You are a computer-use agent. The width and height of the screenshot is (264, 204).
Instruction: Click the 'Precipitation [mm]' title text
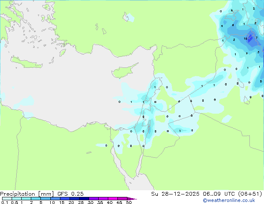pyautogui.click(x=27, y=194)
